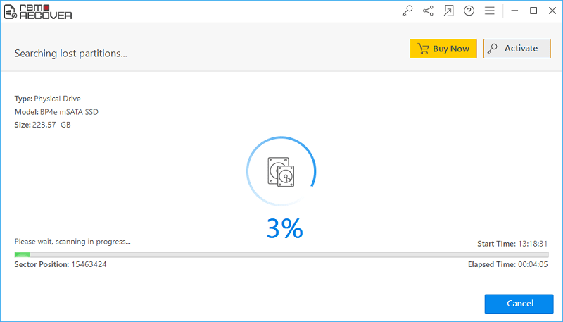Click the 3% progress percentage
563x322 pixels.
(284, 228)
